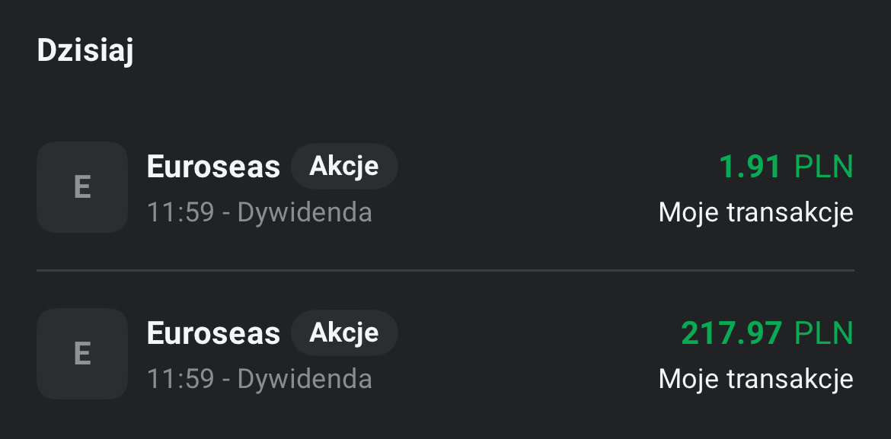This screenshot has width=891, height=439.
Task: Open Moje transakcje under 217.97 PLN
Action: [x=755, y=378]
